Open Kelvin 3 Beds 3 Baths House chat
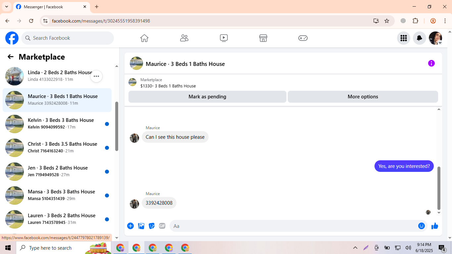Viewport: 452px width, 254px height. (x=57, y=124)
